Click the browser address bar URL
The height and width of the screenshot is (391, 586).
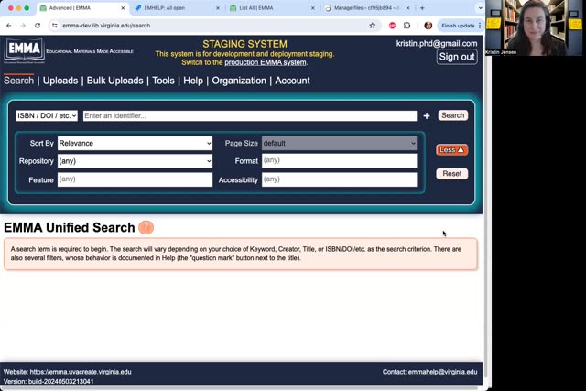coord(106,26)
